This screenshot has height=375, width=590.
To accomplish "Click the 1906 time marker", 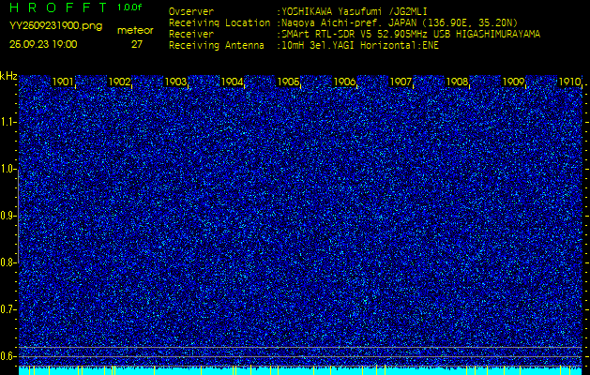I will point(344,82).
